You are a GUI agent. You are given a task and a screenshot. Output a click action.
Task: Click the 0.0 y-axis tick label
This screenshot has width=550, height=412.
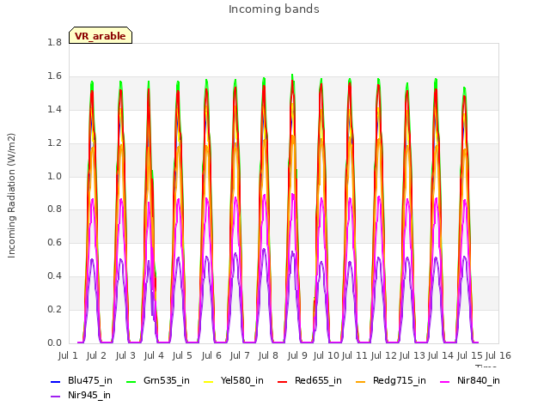pyautogui.click(x=54, y=342)
